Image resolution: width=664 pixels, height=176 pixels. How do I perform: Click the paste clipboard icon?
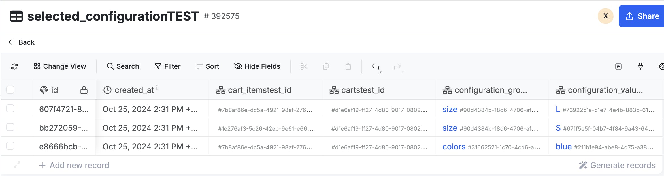click(348, 66)
